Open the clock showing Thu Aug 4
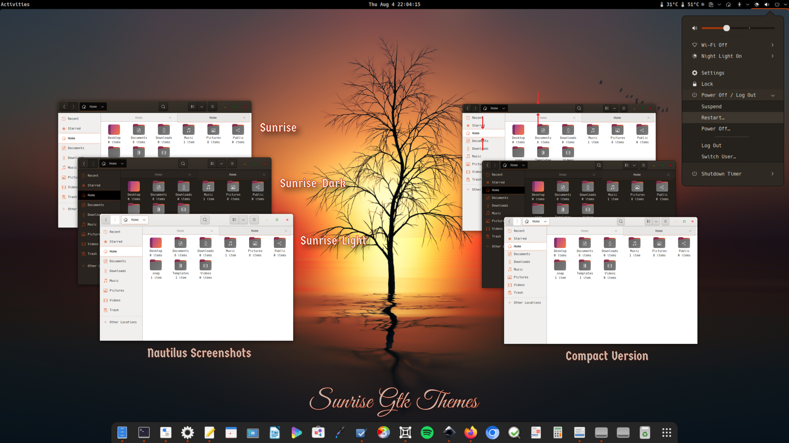Screen dimensions: 789x443 394,4
